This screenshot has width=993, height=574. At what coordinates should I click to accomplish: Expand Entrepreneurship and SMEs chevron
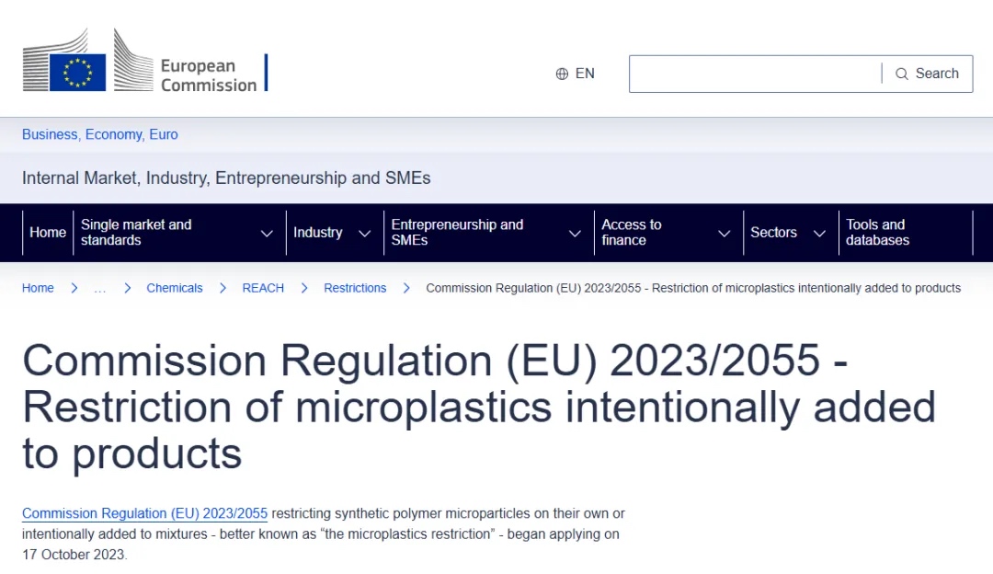[575, 234]
